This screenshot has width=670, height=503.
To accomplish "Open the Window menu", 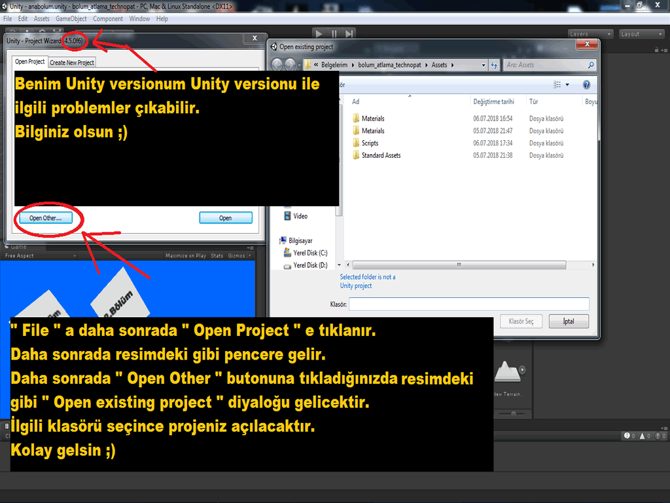I will click(x=139, y=19).
